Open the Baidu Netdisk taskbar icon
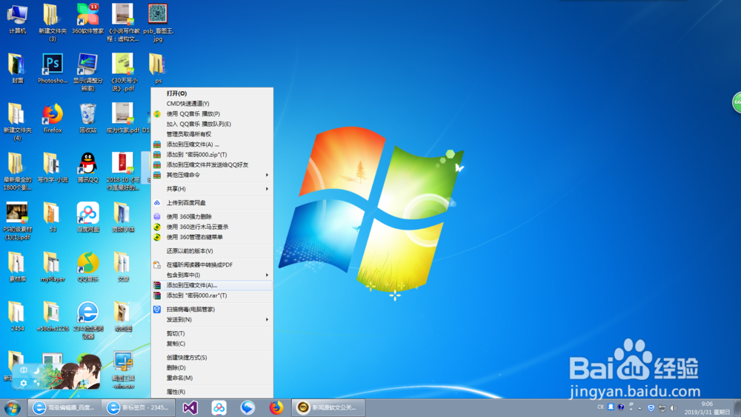This screenshot has height=417, width=741. point(219,407)
